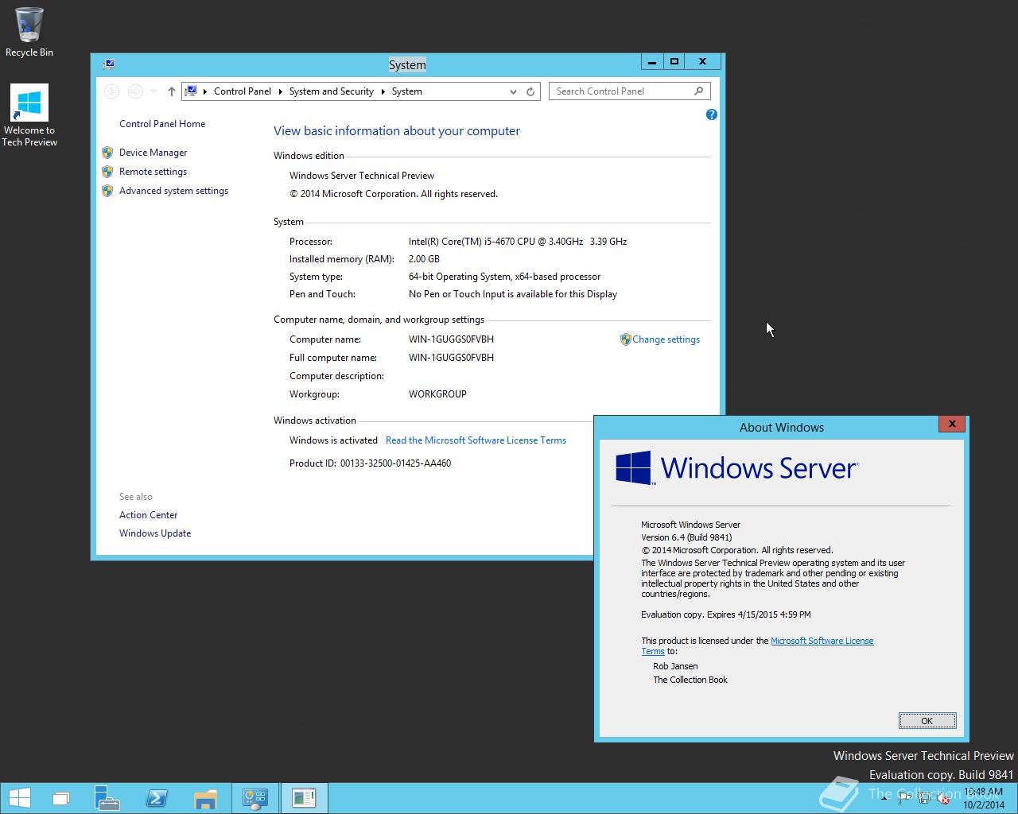The image size is (1018, 814).
Task: Minimize the System window
Action: point(652,62)
